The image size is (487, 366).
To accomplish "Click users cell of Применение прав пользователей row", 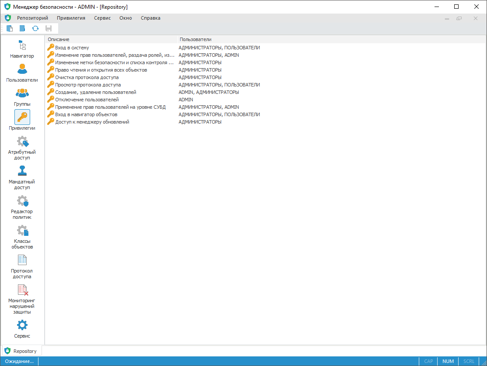I will click(209, 107).
